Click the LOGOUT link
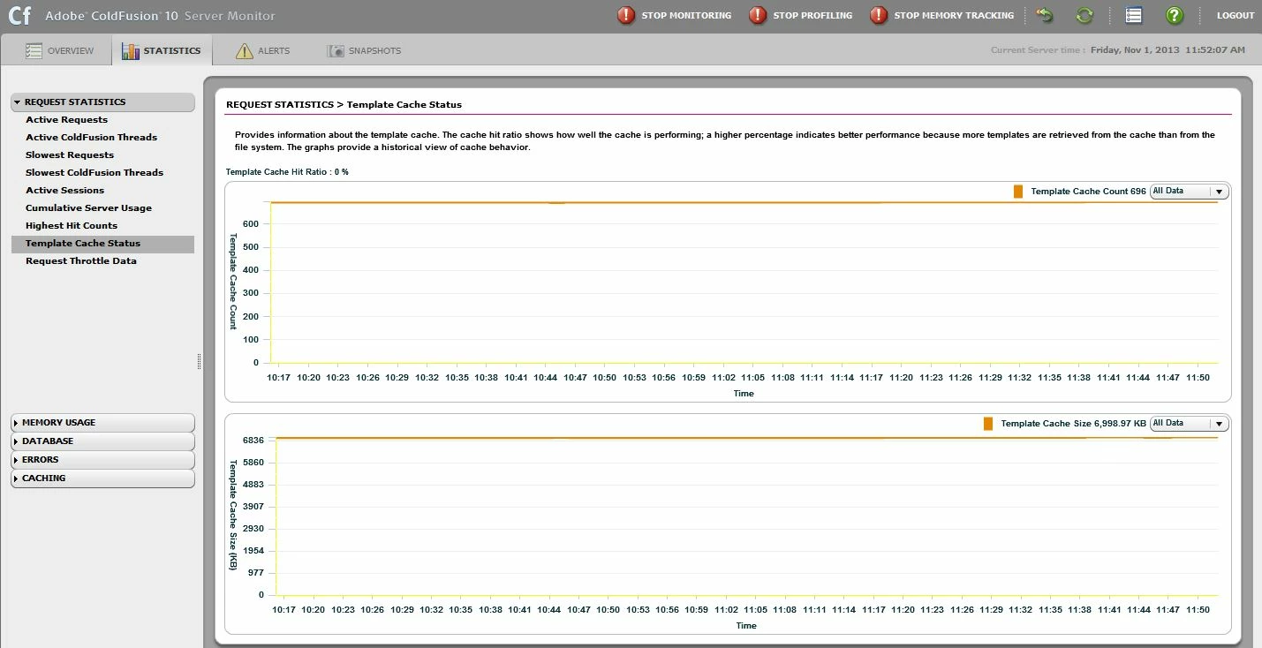Viewport: 1262px width, 648px height. tap(1235, 15)
